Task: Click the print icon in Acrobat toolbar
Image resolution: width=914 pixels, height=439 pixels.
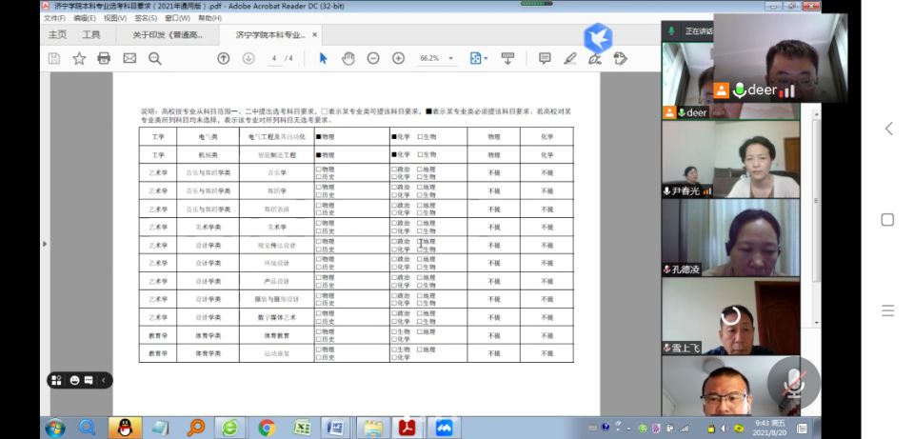Action: coord(104,58)
